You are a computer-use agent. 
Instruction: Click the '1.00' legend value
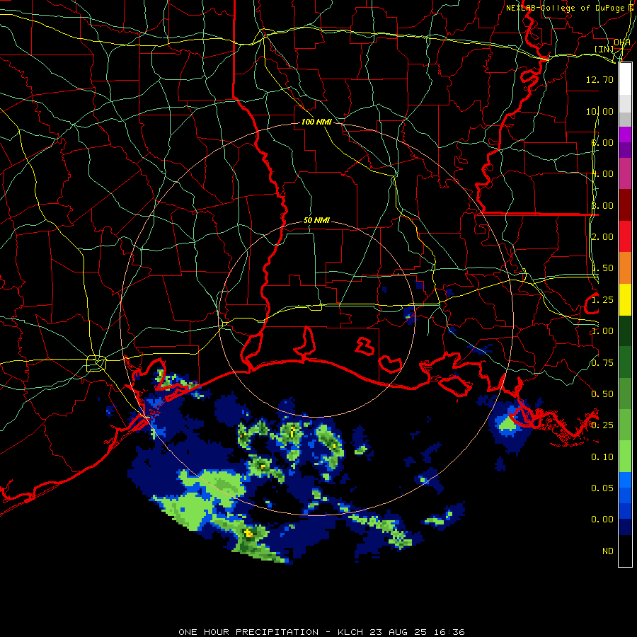coord(602,331)
